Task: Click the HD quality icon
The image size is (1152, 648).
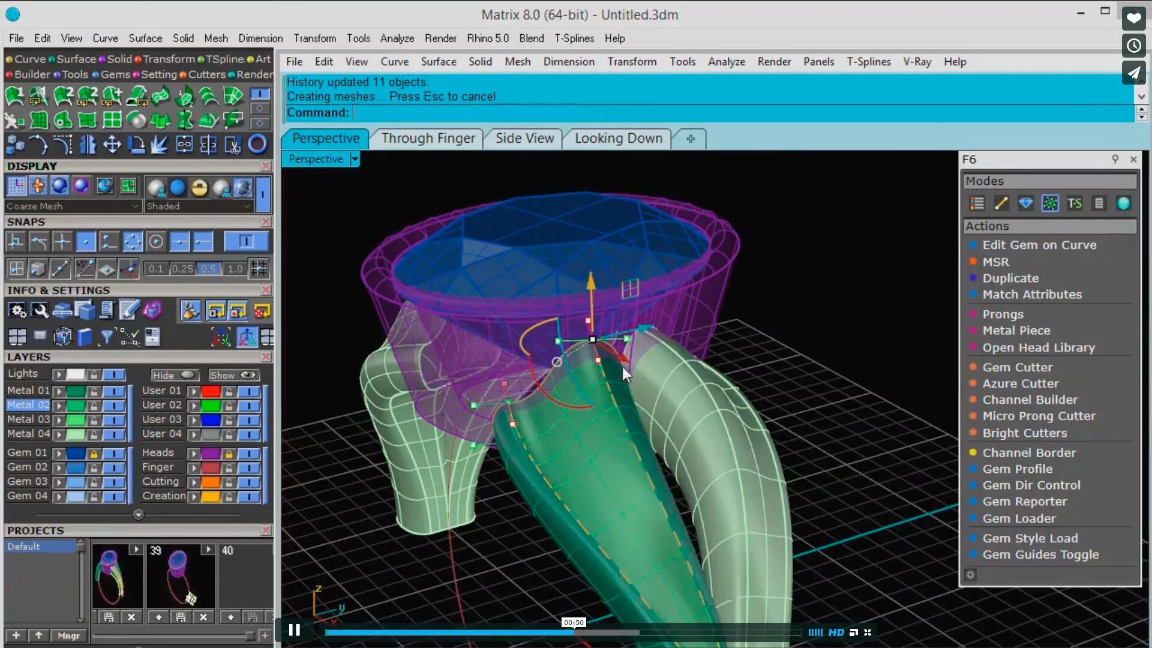Action: click(836, 632)
